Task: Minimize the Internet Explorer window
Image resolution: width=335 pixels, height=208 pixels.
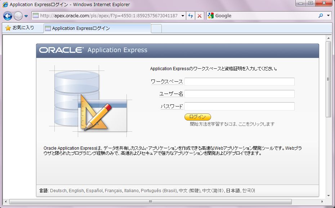Action: click(301, 3)
